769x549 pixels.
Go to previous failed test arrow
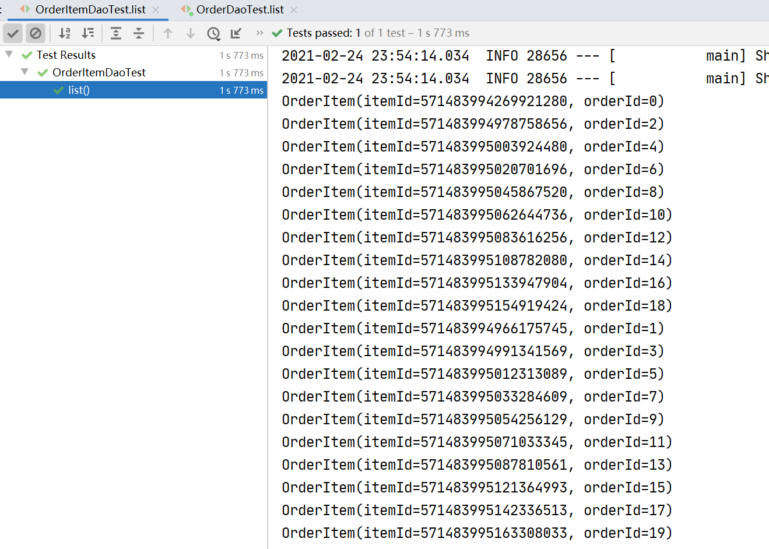[x=168, y=33]
